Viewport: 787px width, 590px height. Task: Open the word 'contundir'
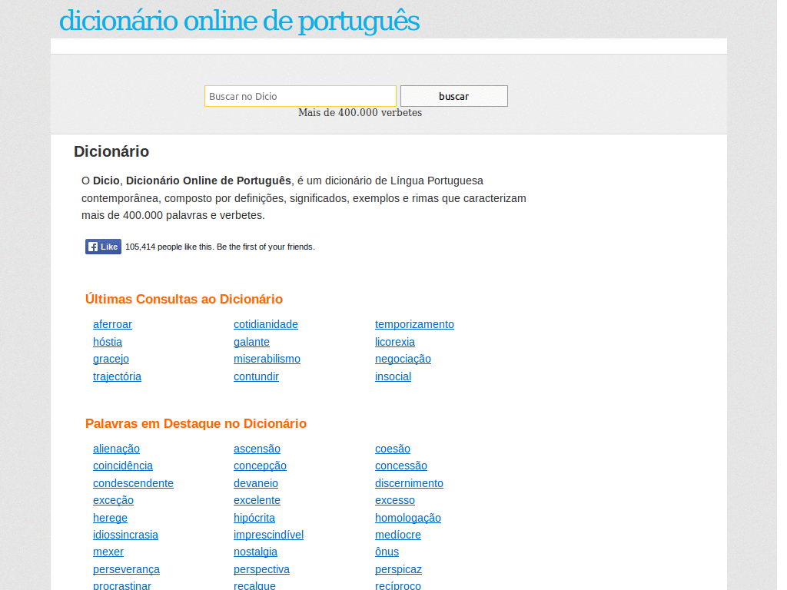pos(256,376)
